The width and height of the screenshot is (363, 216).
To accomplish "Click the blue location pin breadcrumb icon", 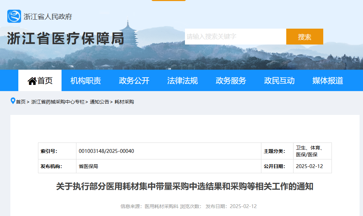I will [x=13, y=101].
